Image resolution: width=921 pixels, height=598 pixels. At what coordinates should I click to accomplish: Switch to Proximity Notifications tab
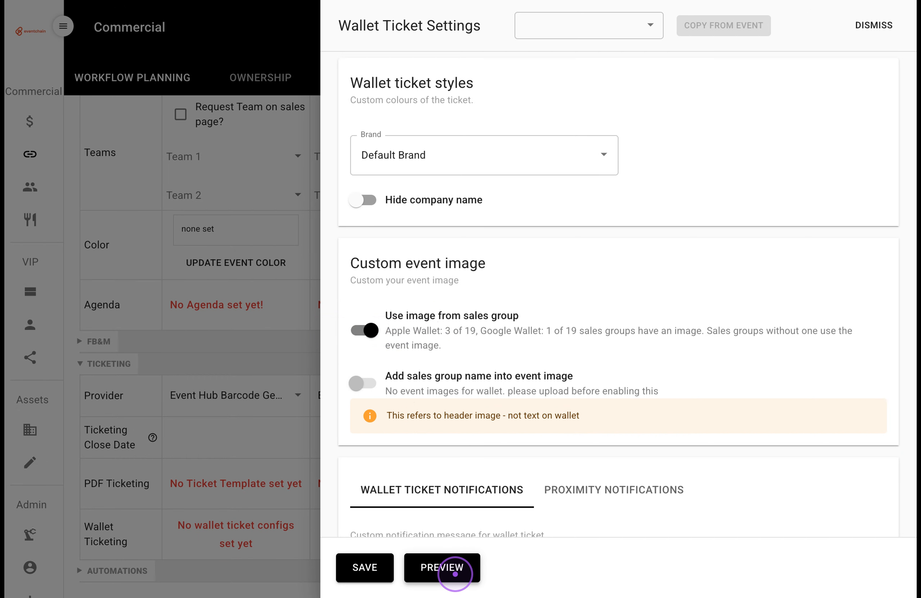[614, 490]
